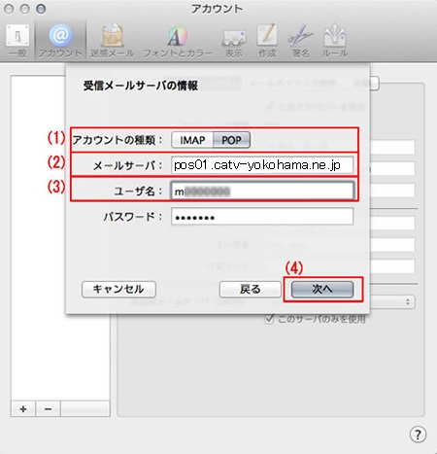The height and width of the screenshot is (454, 437).
Task: Open the outgoing mail server dropdown
Action: coord(392,302)
